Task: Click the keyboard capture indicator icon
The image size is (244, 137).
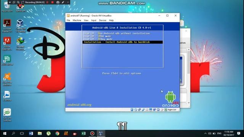Action: 166,110
